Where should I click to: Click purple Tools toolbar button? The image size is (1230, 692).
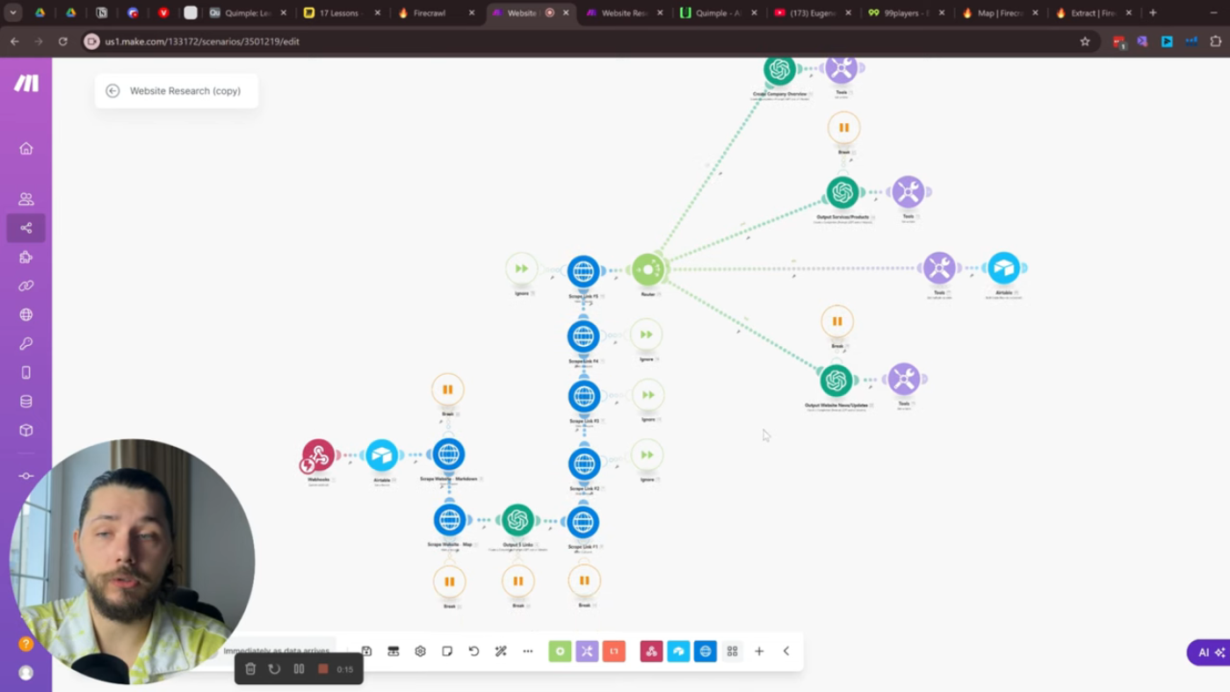587,652
